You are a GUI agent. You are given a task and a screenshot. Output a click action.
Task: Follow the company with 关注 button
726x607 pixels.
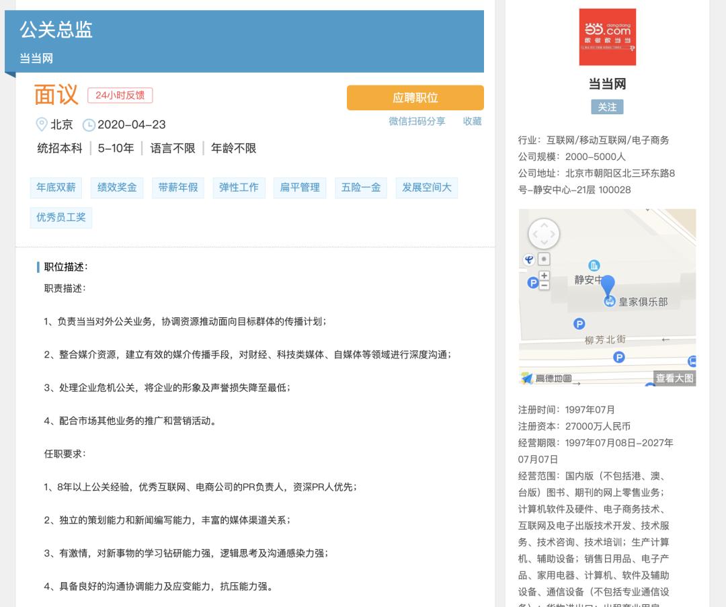click(x=607, y=107)
